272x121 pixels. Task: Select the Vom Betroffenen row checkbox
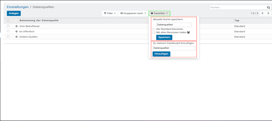pos(8,26)
